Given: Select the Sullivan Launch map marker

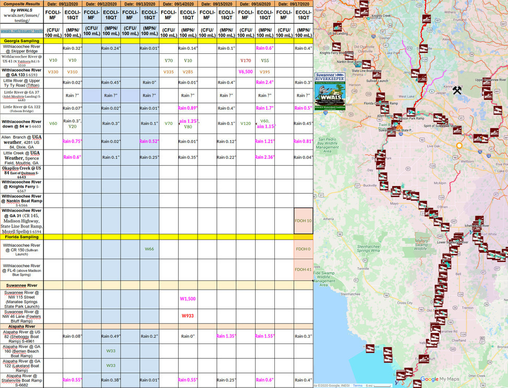Looking at the screenshot, I should click(x=376, y=75).
